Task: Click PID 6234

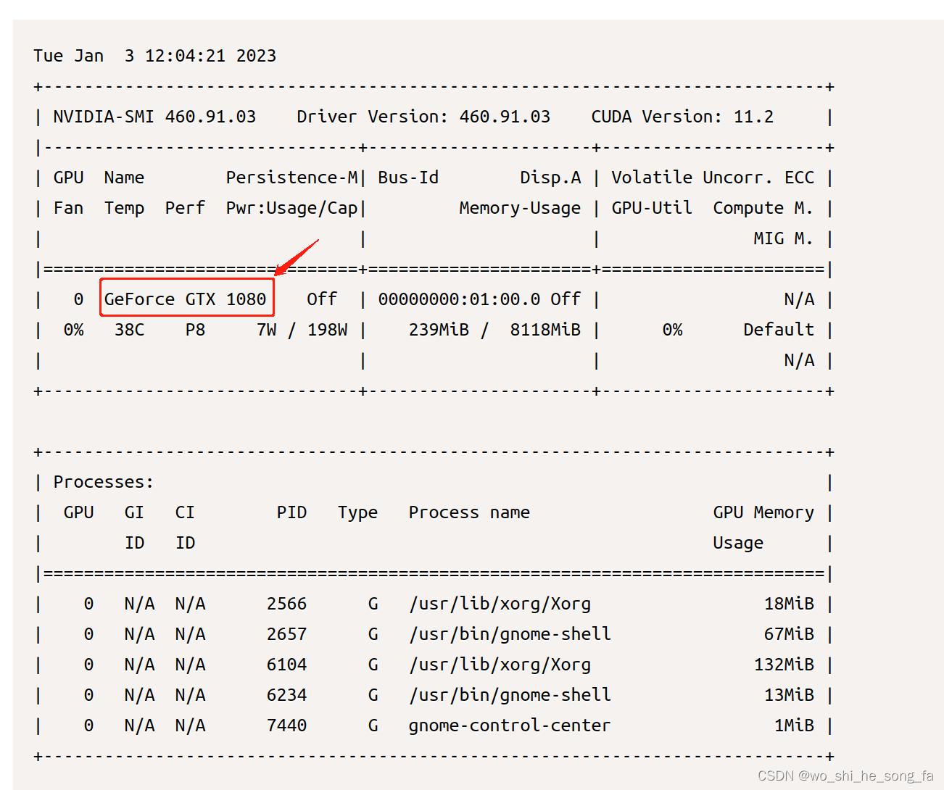Action: (x=286, y=695)
